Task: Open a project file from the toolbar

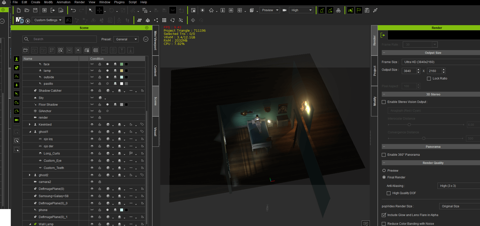Action: click(x=27, y=10)
